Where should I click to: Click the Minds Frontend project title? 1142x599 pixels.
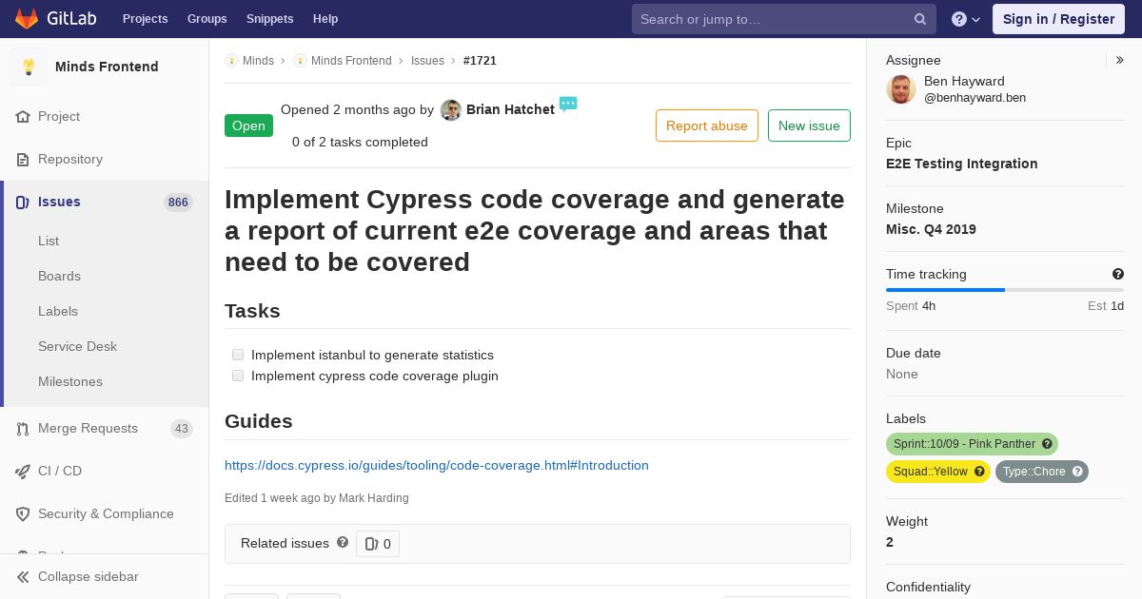click(x=107, y=67)
